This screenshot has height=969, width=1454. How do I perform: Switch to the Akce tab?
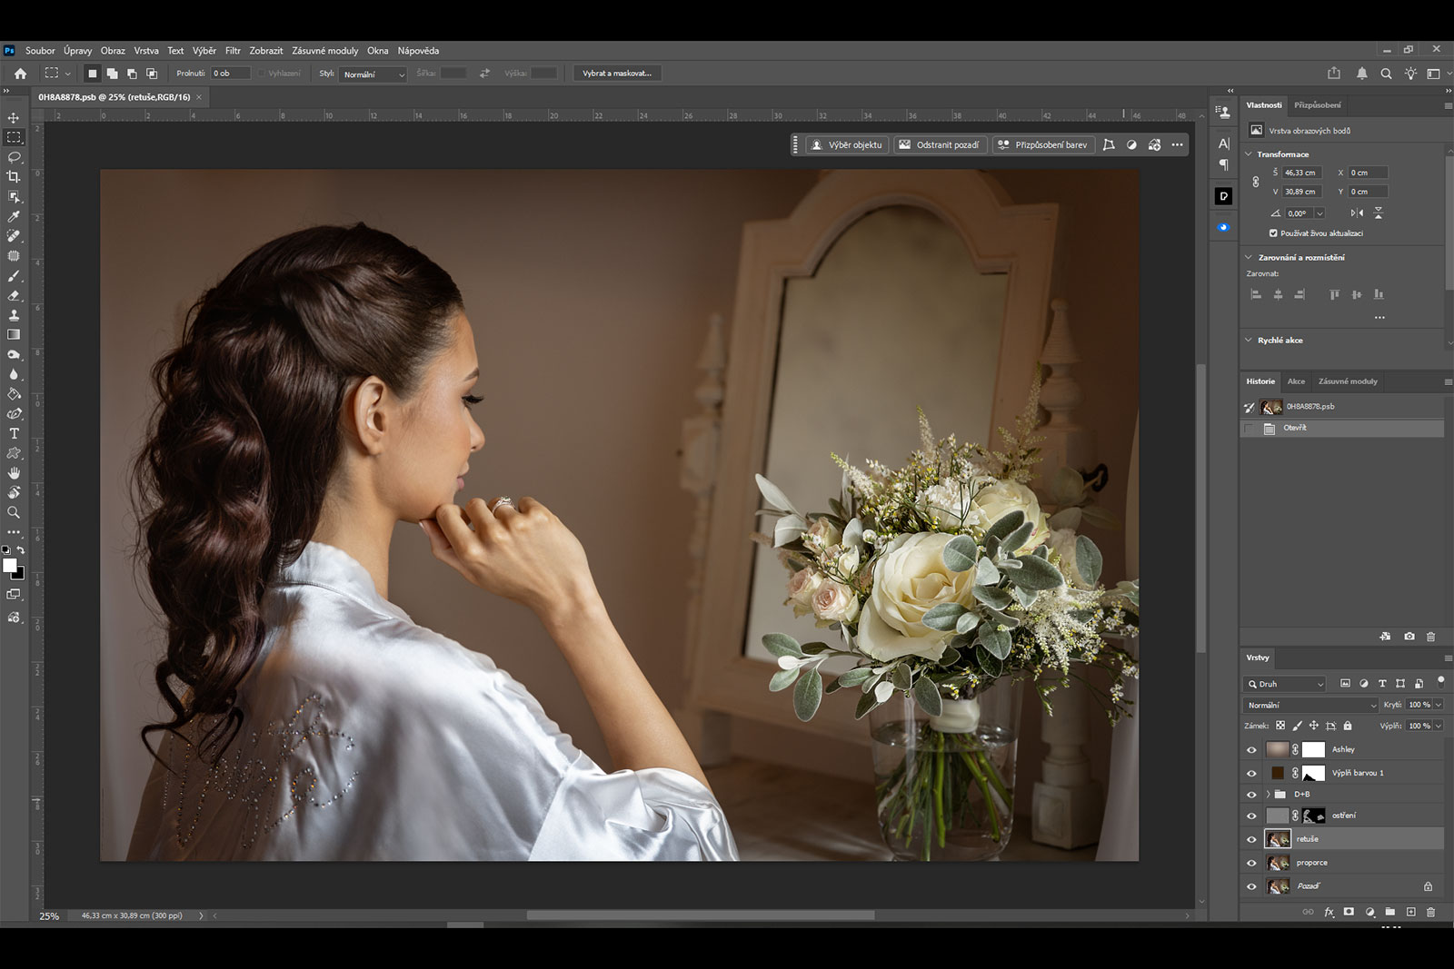point(1296,381)
